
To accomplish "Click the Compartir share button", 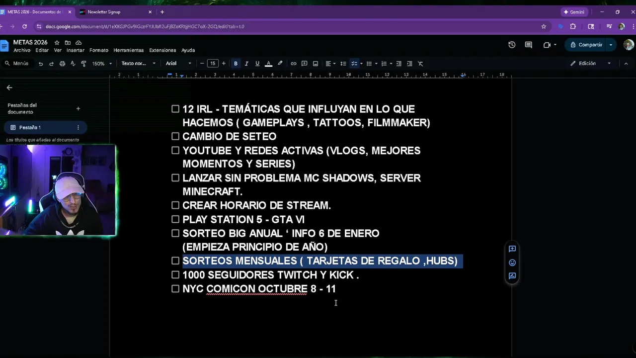I will (x=586, y=45).
